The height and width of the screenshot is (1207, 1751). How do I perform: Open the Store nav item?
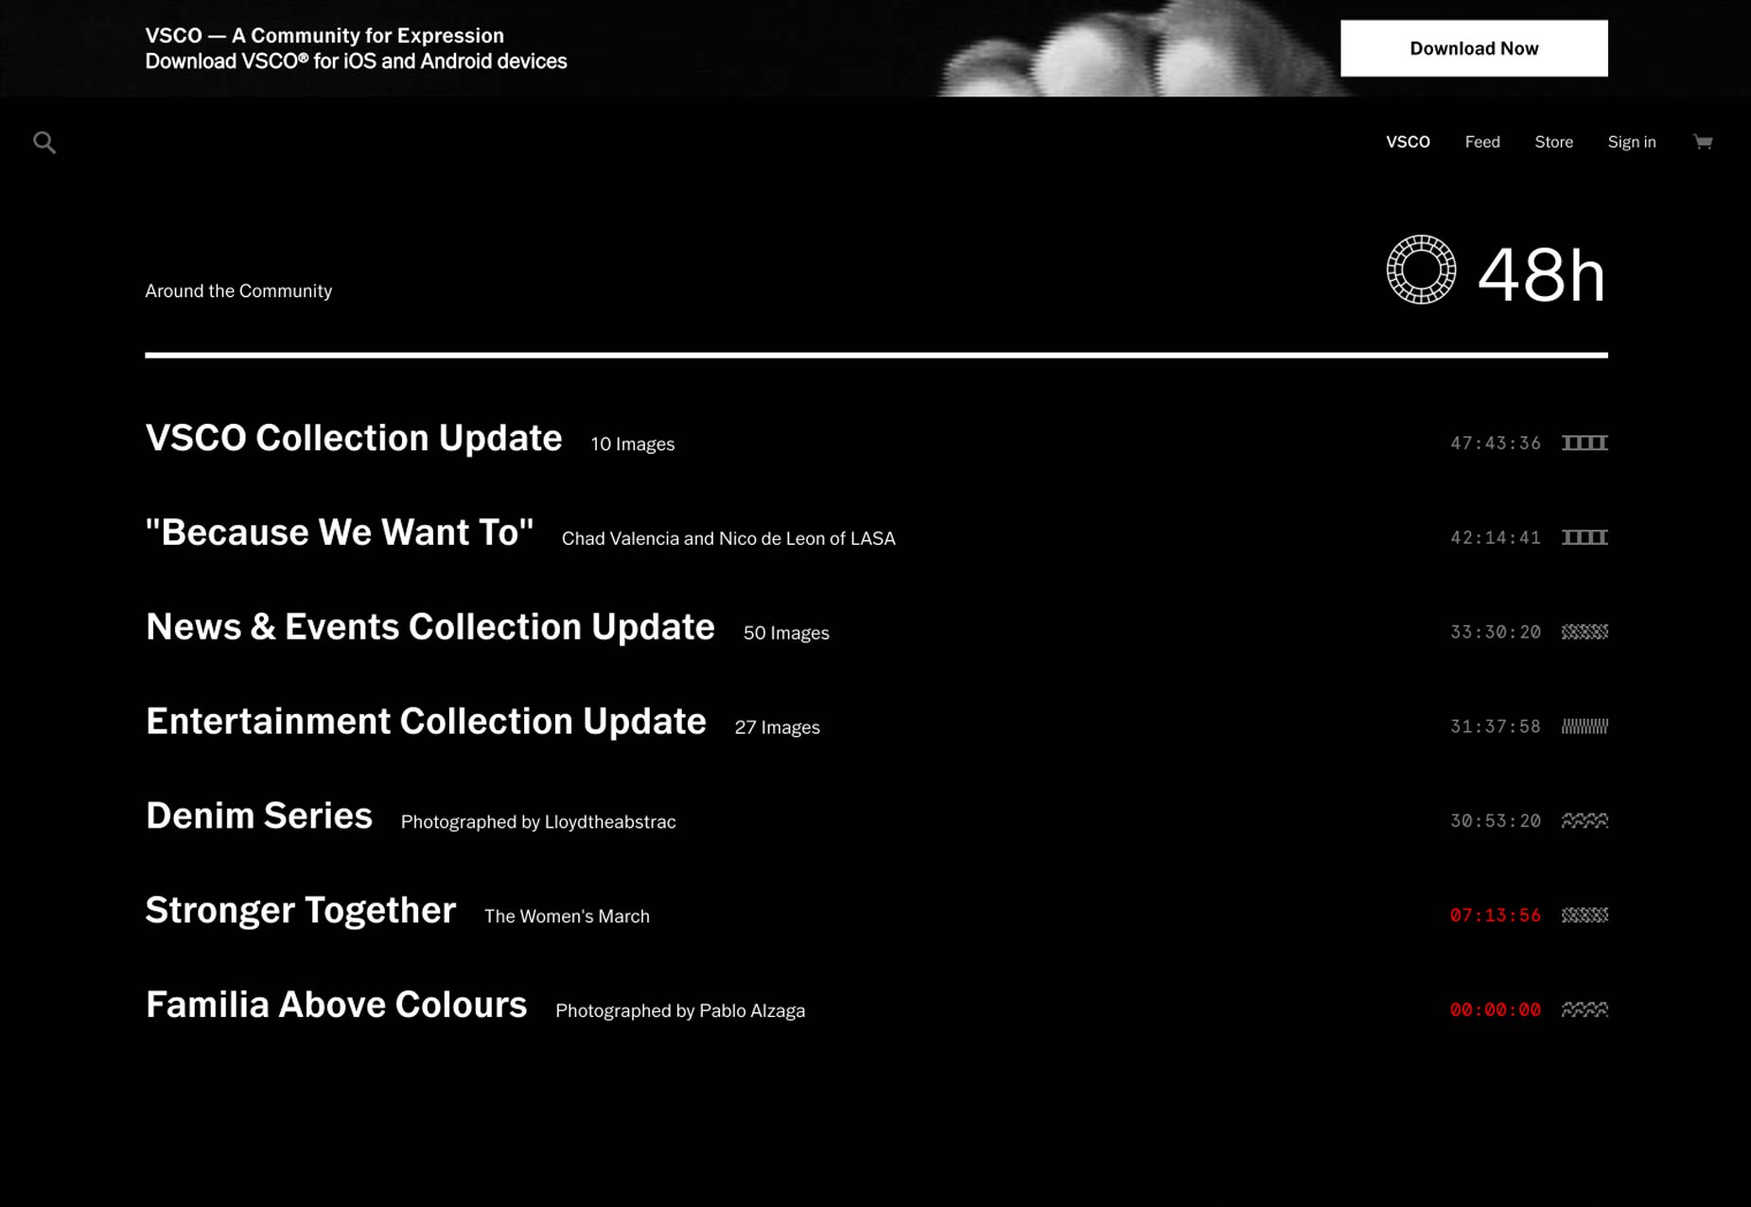(1553, 142)
